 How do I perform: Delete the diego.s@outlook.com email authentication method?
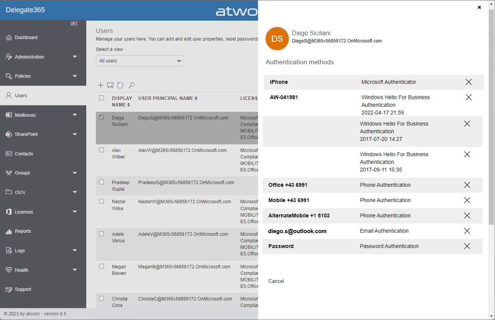coord(467,231)
